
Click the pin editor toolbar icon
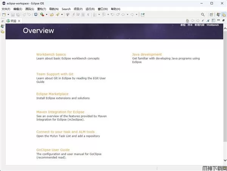point(143,14)
